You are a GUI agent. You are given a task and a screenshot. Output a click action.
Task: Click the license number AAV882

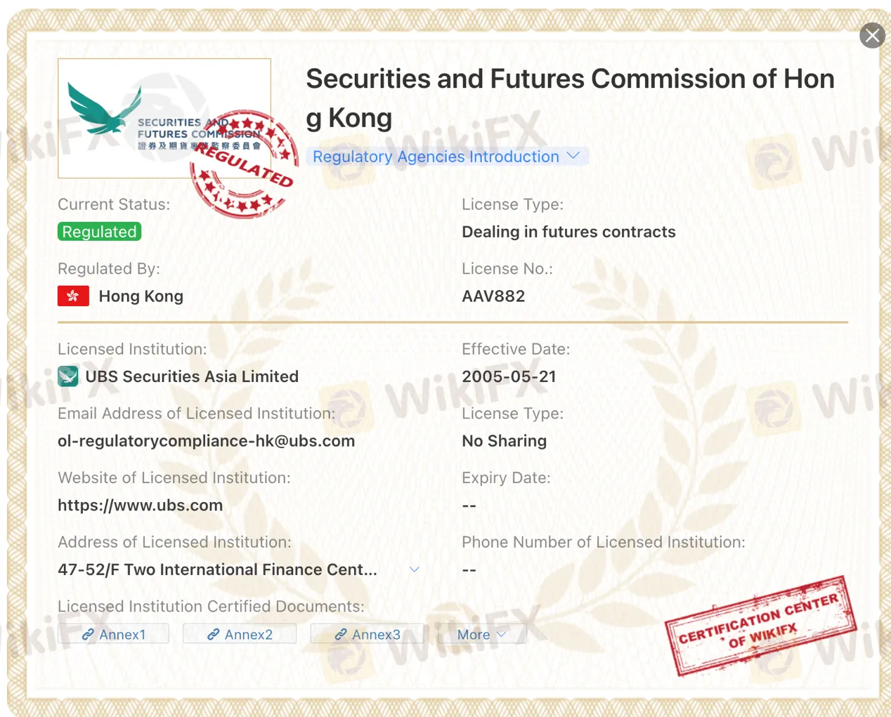493,296
